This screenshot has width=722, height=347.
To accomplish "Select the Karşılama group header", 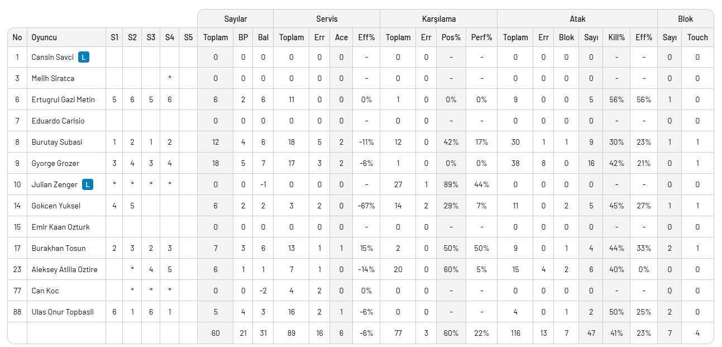I will pos(438,19).
